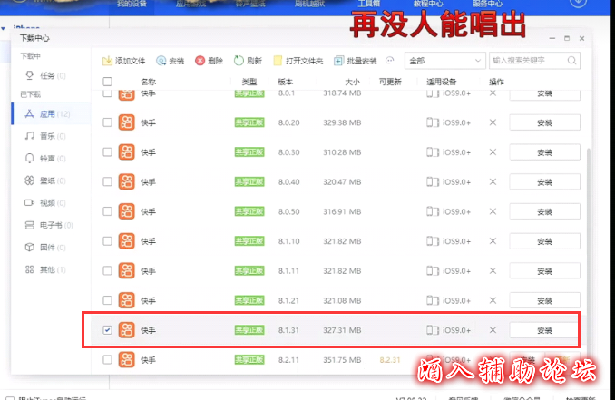Check the 快手 8.0.20 row checkbox

click(x=107, y=122)
